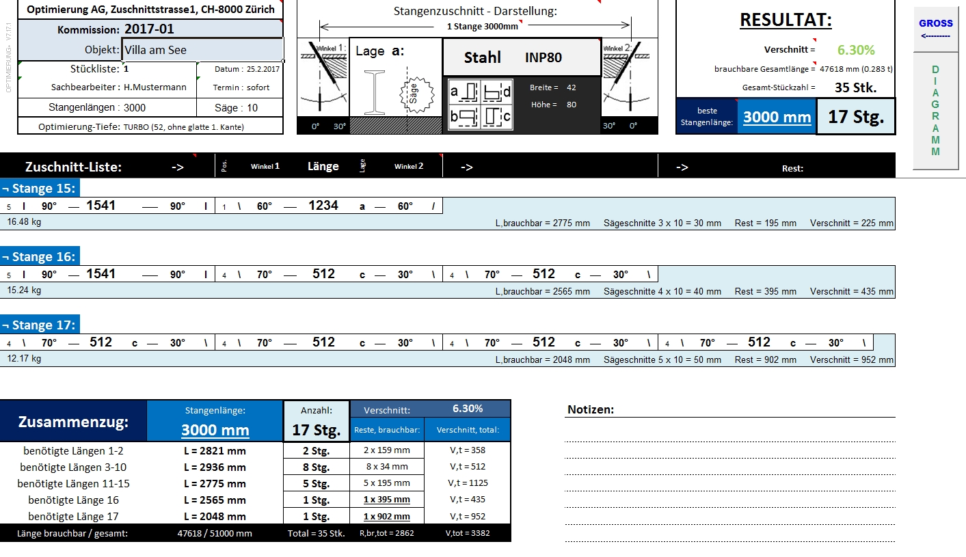966x557 pixels.
Task: Click length 1234 in Stange 15
Action: 323,206
